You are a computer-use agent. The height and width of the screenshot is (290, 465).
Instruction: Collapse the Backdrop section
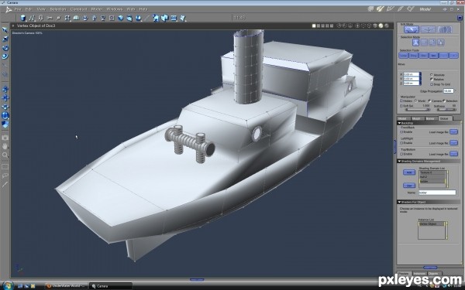(x=399, y=123)
